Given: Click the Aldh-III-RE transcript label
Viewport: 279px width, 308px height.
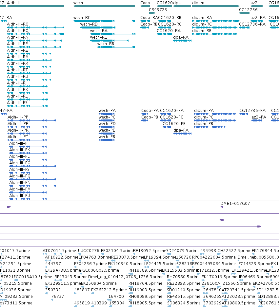Looking at the screenshot, I should (x=17, y=50).
